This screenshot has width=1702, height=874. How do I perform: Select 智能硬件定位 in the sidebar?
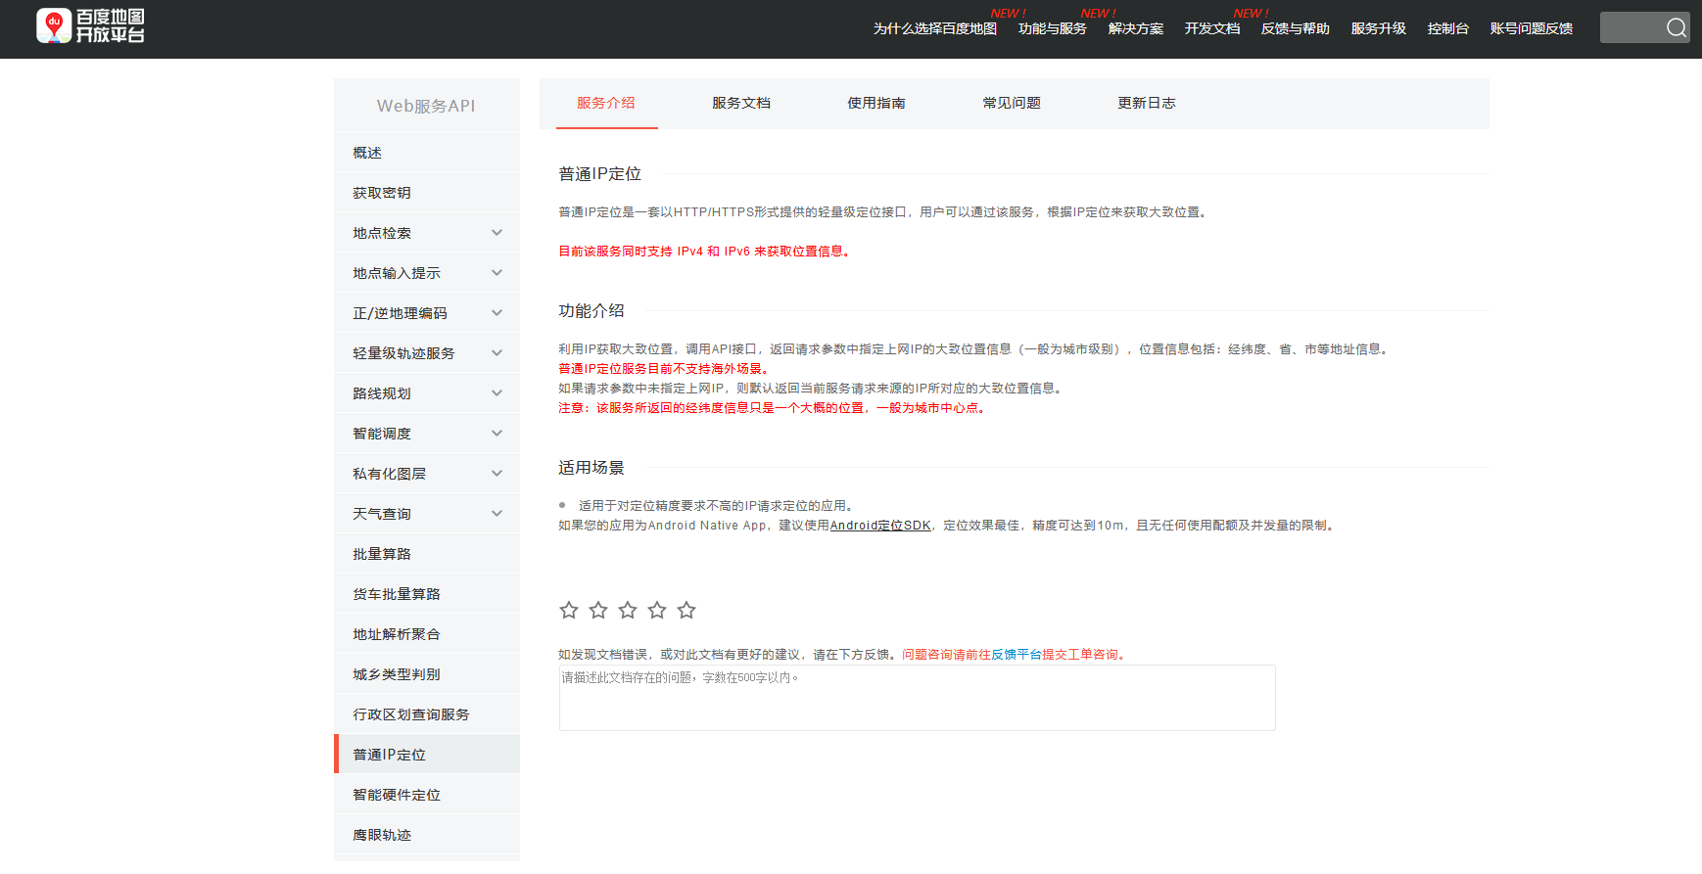[x=427, y=795]
